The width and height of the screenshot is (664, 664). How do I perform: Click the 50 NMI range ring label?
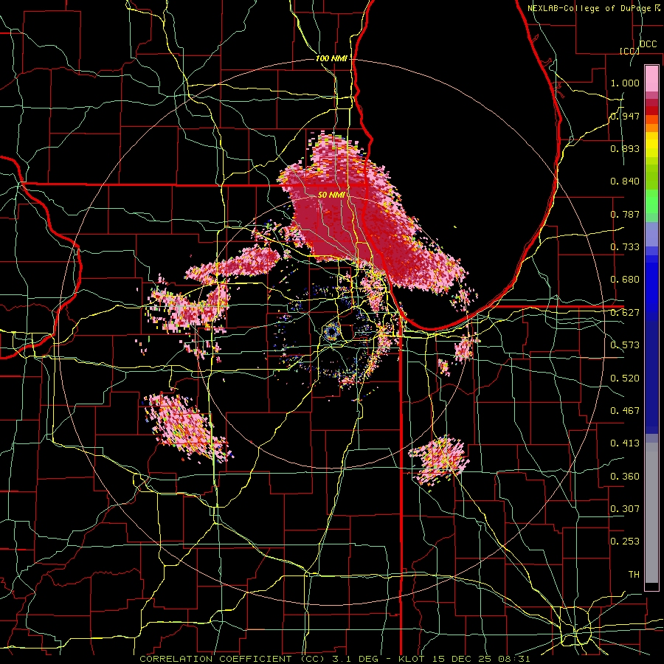(x=331, y=195)
